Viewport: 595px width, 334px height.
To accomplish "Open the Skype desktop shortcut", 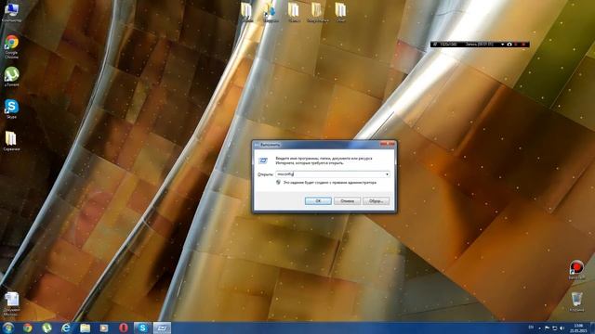I will (11, 109).
